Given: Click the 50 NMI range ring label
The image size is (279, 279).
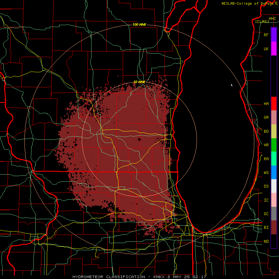Looking at the screenshot, I should [139, 82].
